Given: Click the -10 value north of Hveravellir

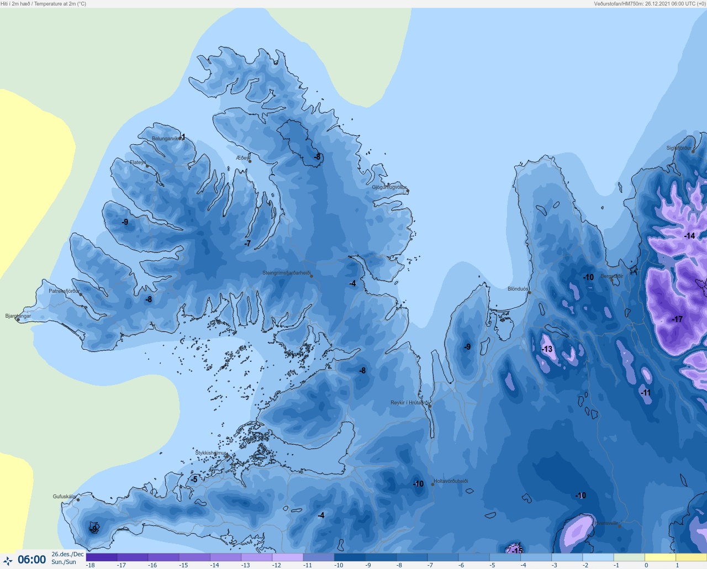Looking at the screenshot, I should [581, 496].
